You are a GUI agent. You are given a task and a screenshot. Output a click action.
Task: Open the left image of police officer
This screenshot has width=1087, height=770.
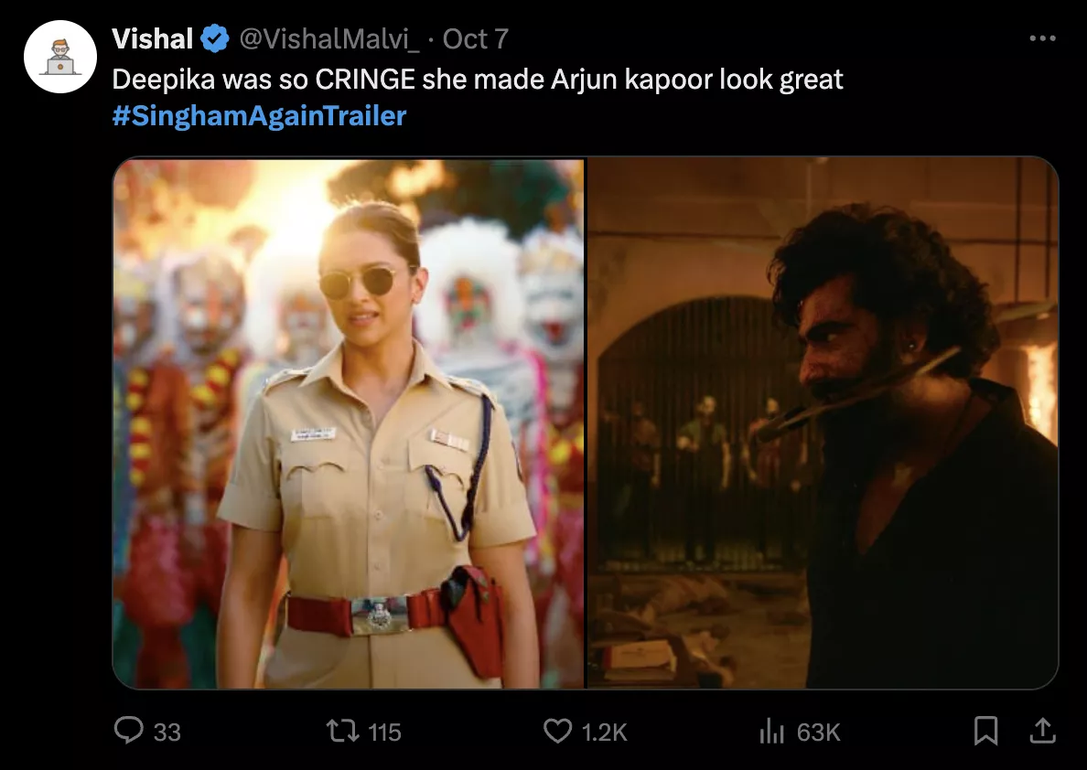[348, 422]
